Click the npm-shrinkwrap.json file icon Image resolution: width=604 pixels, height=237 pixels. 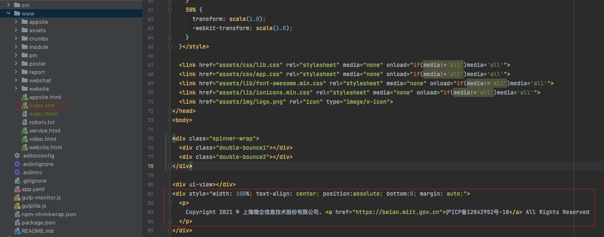click(17, 214)
